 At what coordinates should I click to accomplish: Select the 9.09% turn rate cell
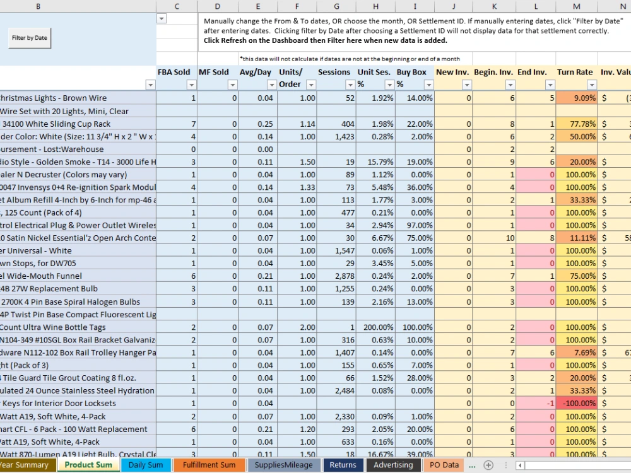coord(576,98)
